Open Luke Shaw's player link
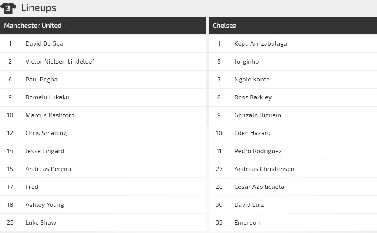 41,222
